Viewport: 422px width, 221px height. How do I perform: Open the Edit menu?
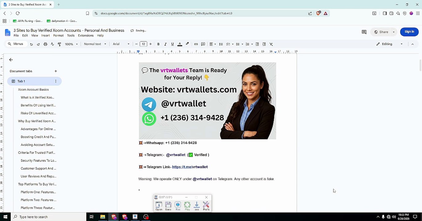[x=25, y=36]
